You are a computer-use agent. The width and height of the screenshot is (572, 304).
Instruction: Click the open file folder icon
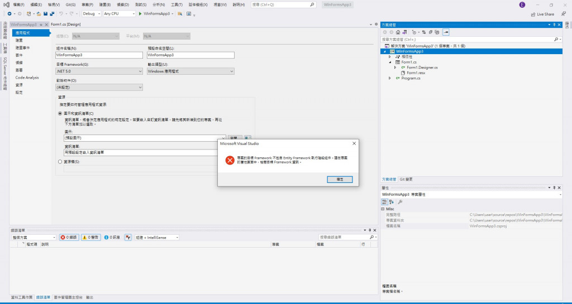pyautogui.click(x=39, y=14)
